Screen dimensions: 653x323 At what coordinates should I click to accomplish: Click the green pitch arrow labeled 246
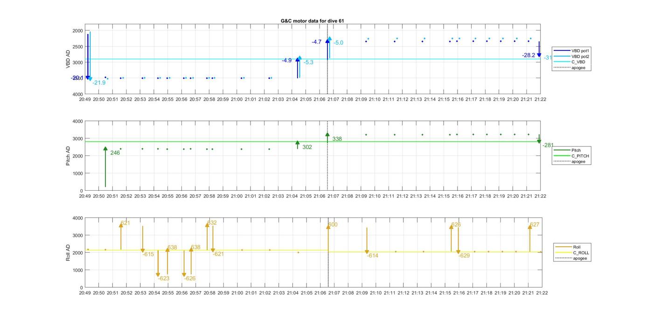tap(105, 167)
